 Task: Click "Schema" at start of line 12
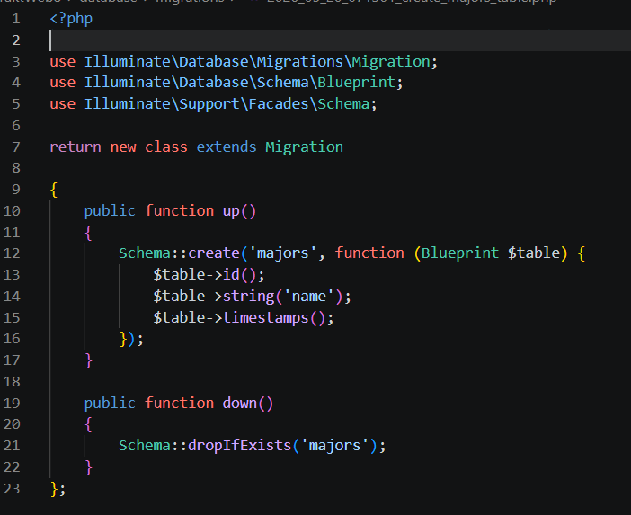point(145,253)
